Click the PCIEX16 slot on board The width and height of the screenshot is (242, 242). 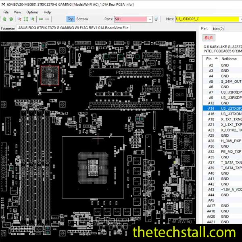[x=126, y=106]
